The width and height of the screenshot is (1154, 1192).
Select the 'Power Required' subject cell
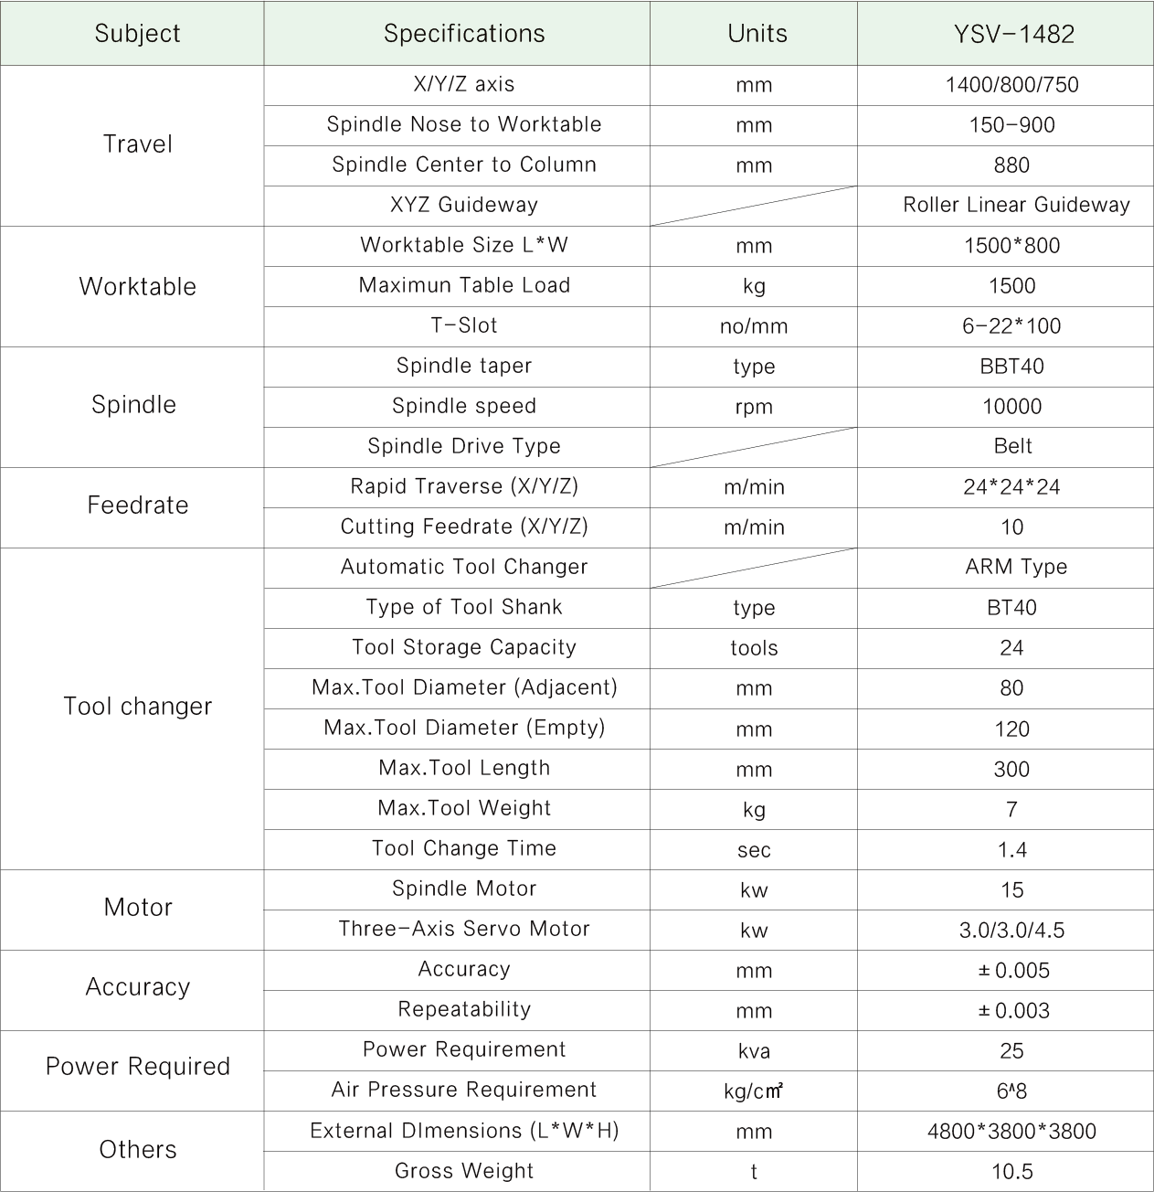[132, 1070]
